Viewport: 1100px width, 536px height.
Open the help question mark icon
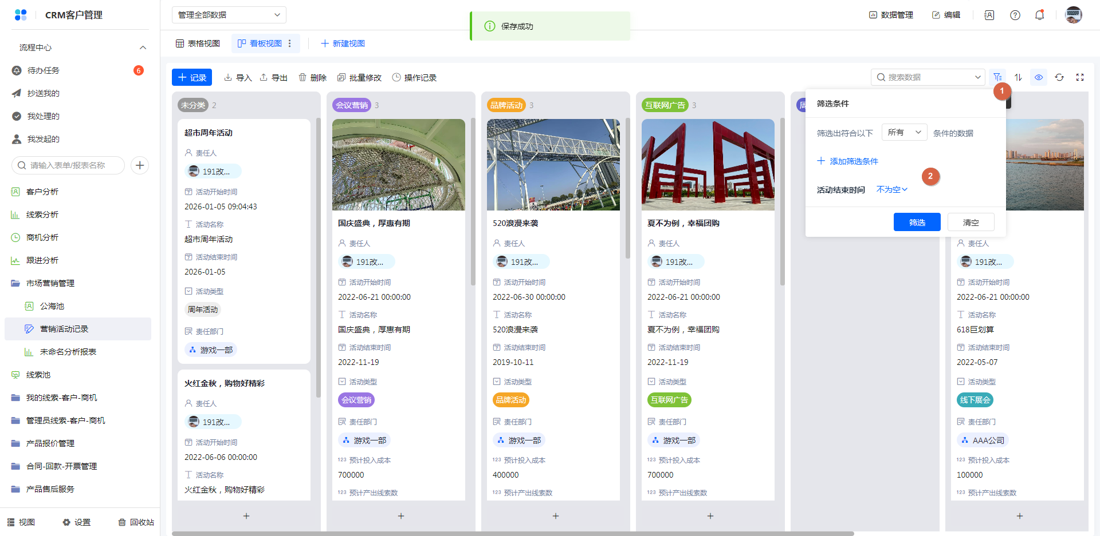pyautogui.click(x=1015, y=15)
